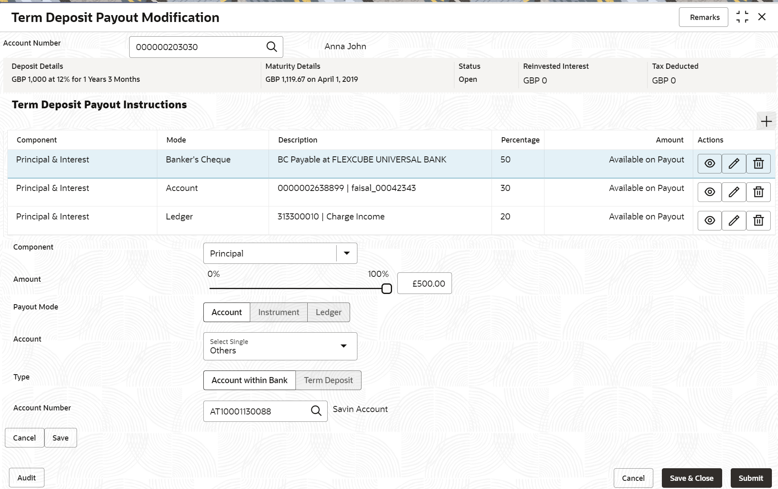Select the BC Payable at FLEXCUBE UNIVERSAL BANK description
The image size is (778, 489).
[x=362, y=160]
